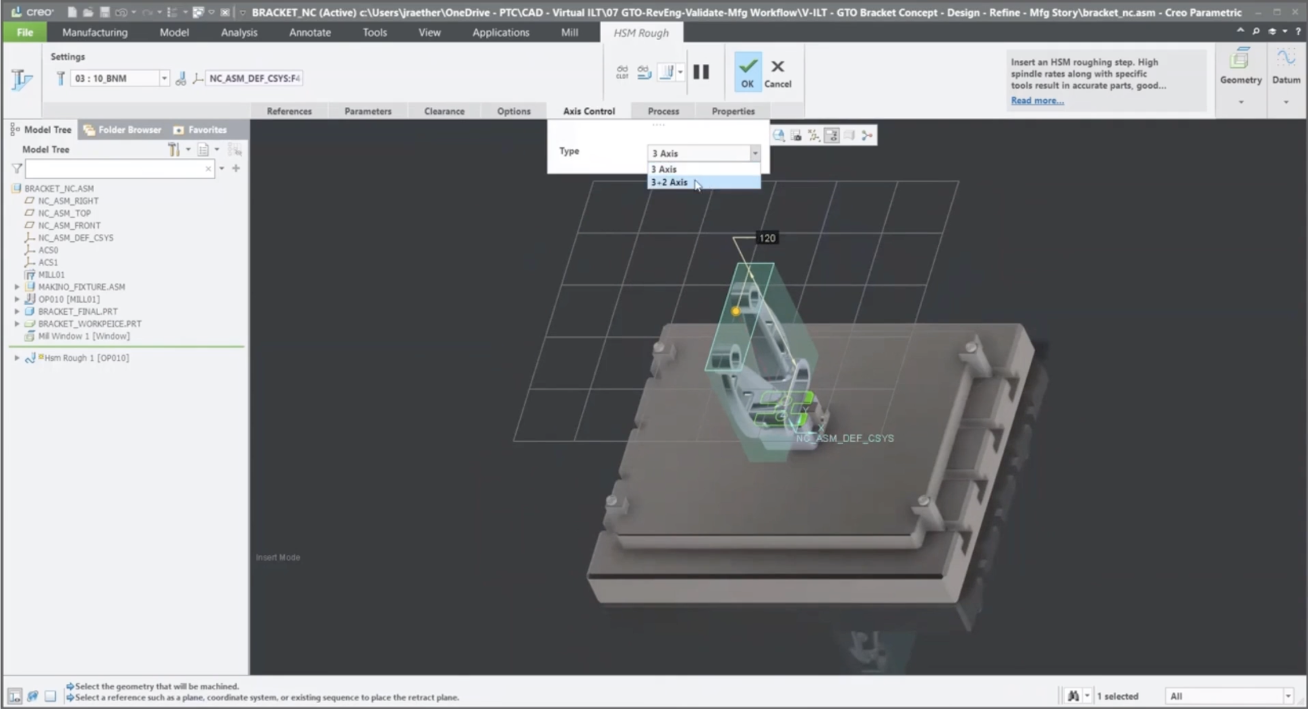The width and height of the screenshot is (1308, 709).
Task: Click the search icon in the ribbon corner
Action: pos(1256,32)
